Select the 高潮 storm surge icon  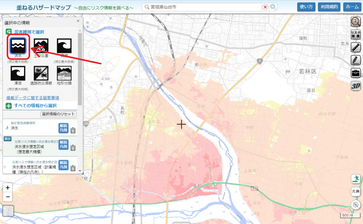coord(64,46)
